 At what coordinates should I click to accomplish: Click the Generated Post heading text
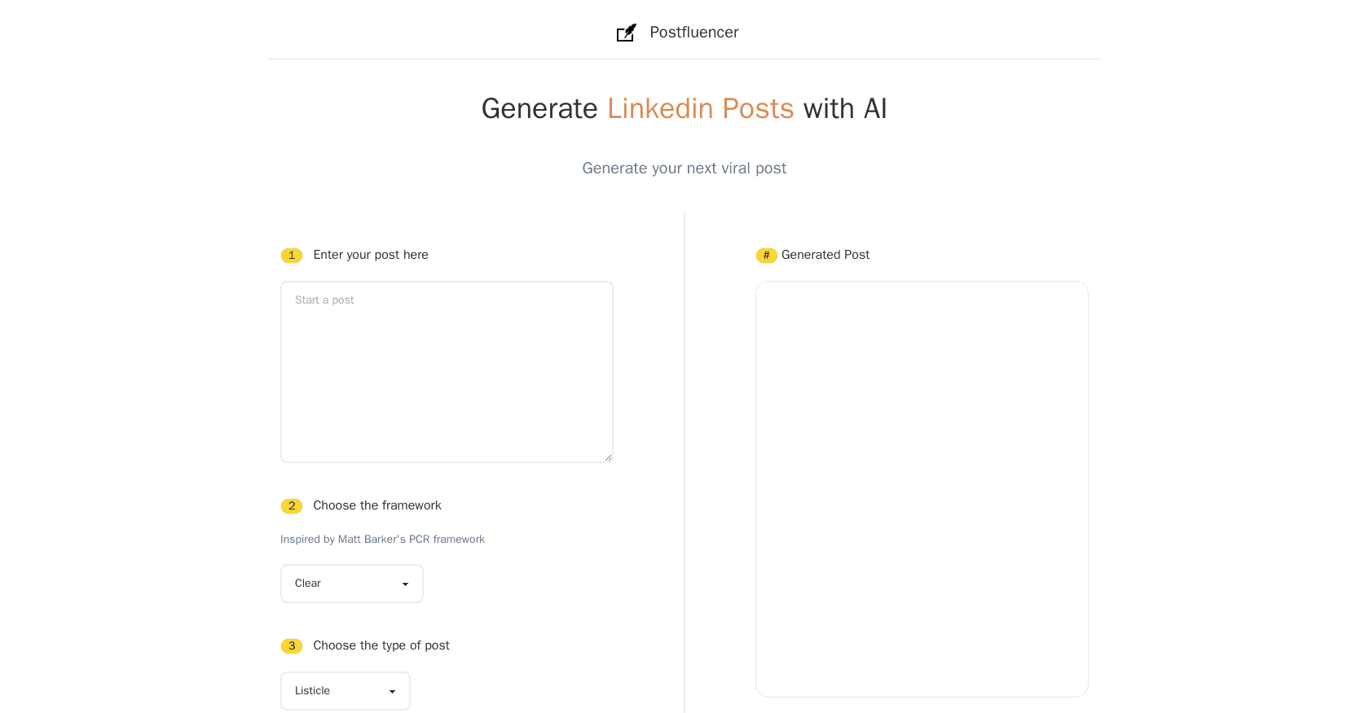coord(825,255)
